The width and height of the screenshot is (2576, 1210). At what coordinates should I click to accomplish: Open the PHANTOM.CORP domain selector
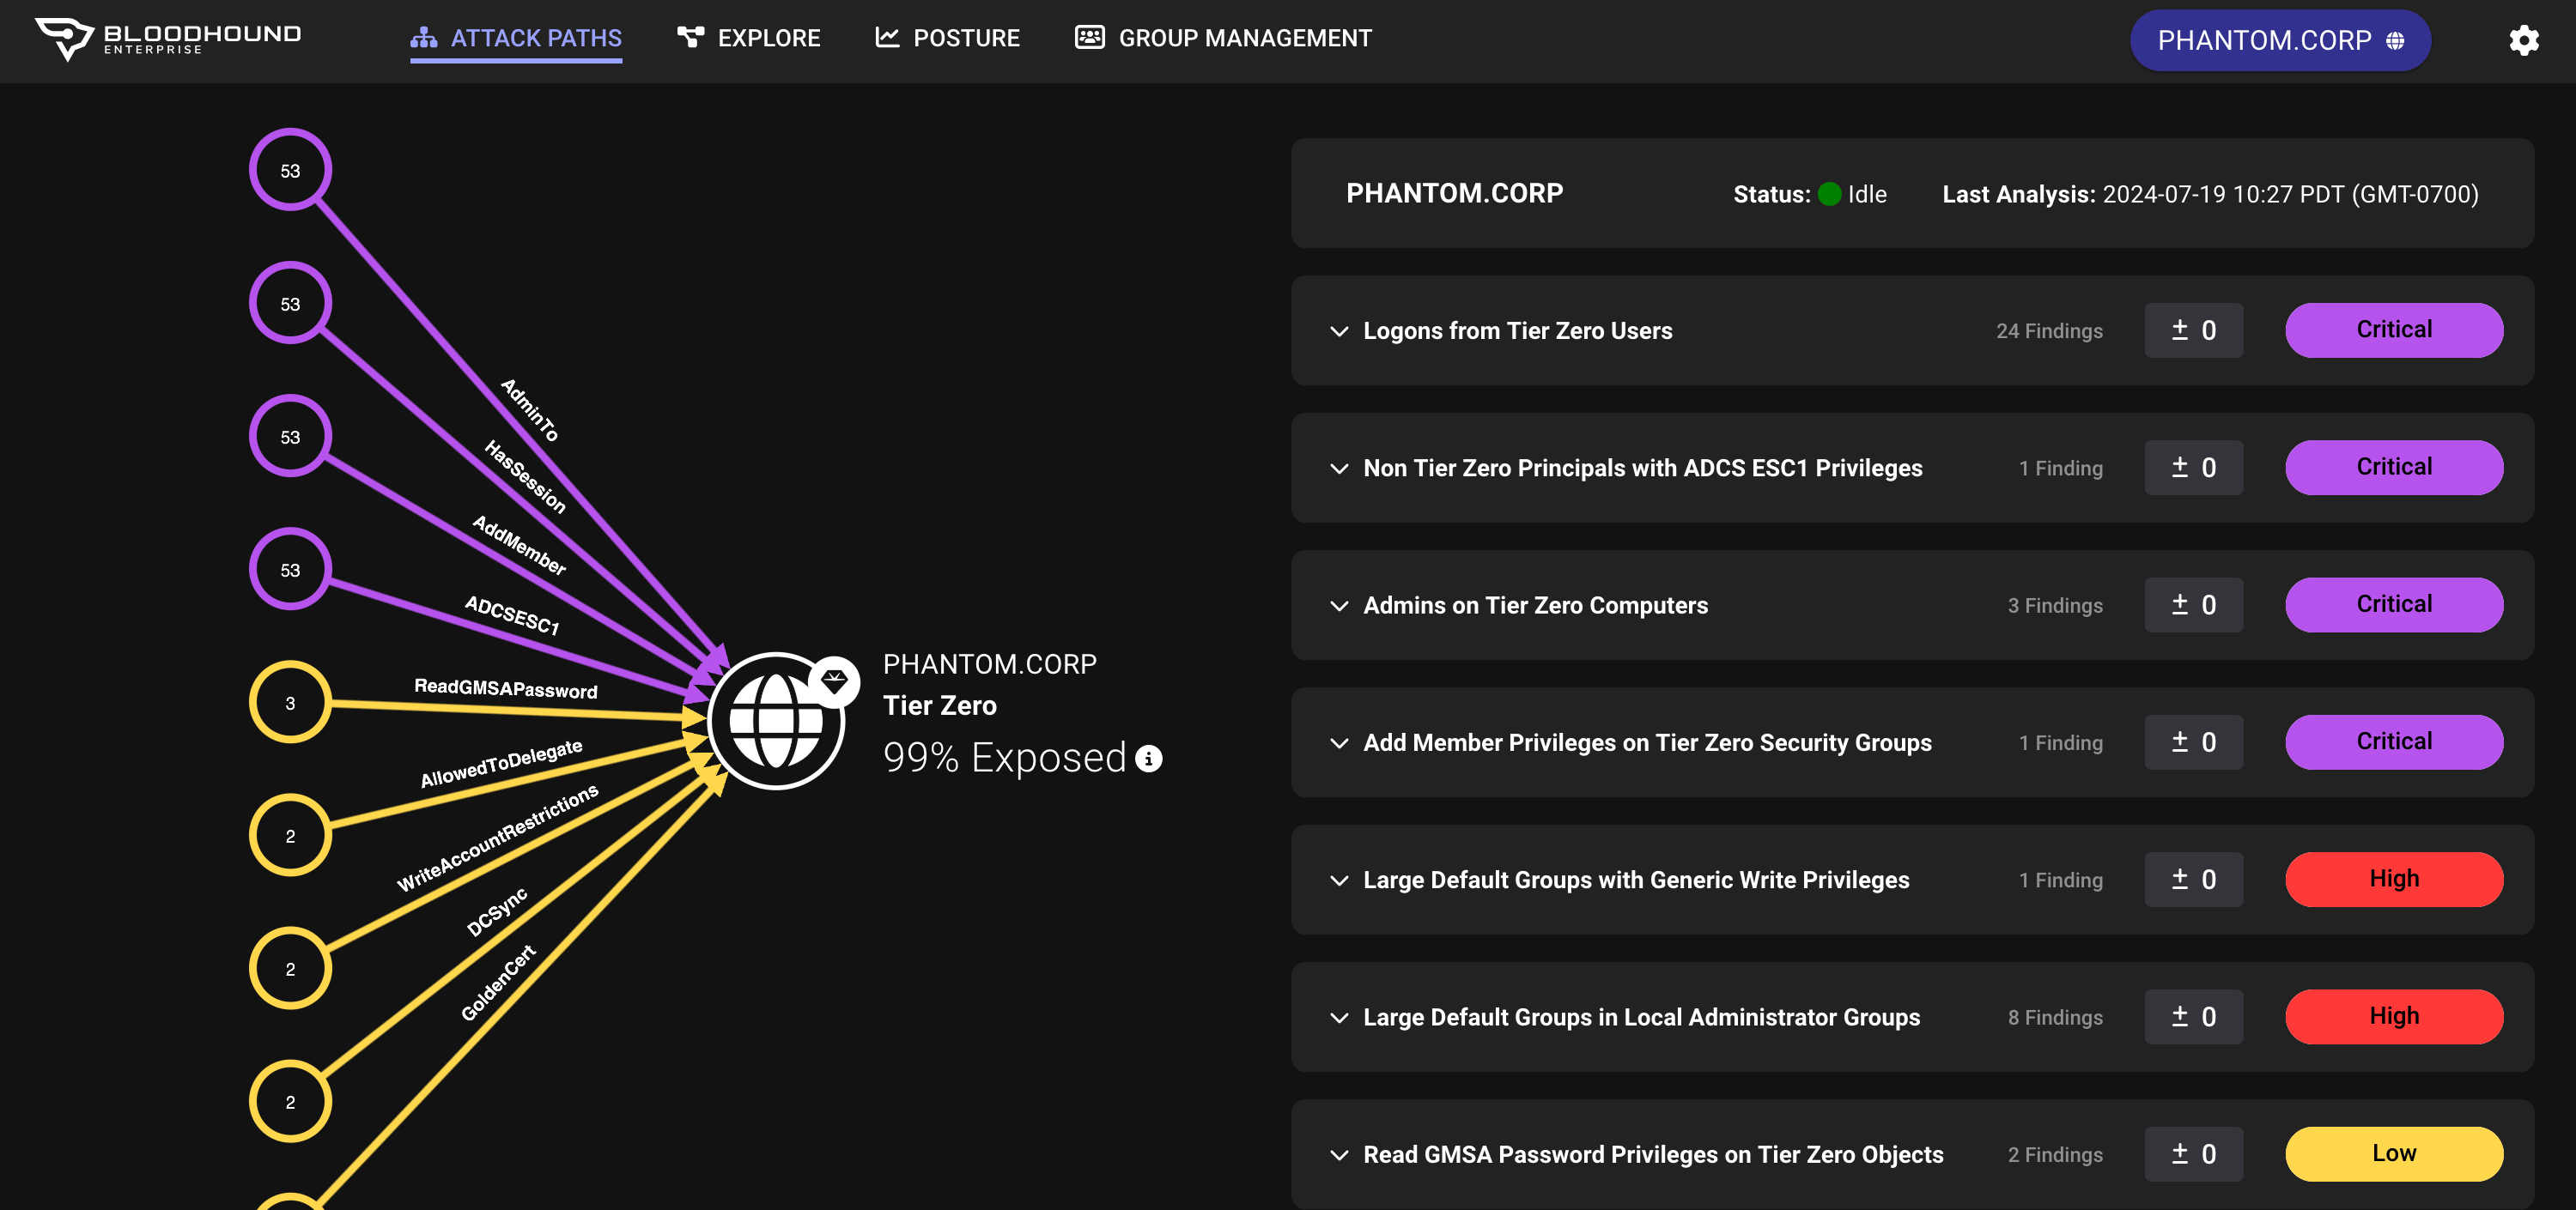point(2280,40)
